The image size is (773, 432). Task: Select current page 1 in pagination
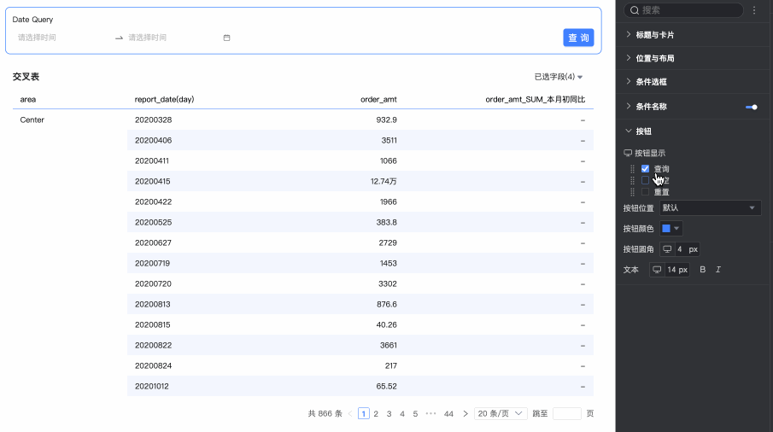click(x=363, y=414)
